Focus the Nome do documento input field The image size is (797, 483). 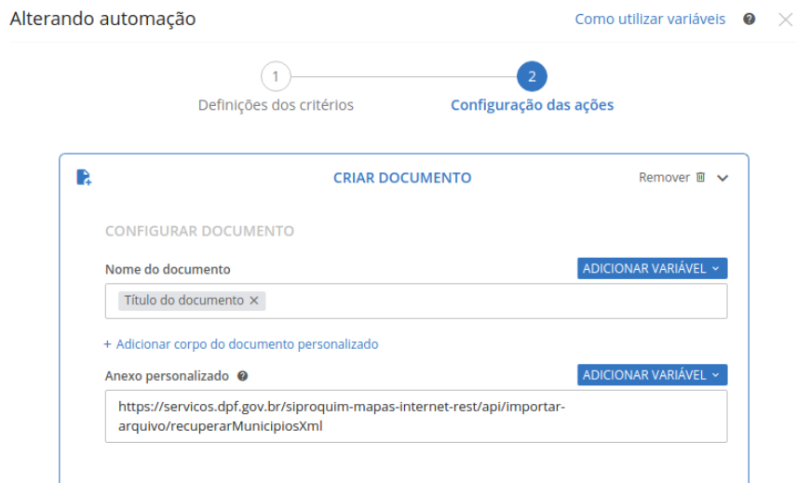pyautogui.click(x=493, y=301)
